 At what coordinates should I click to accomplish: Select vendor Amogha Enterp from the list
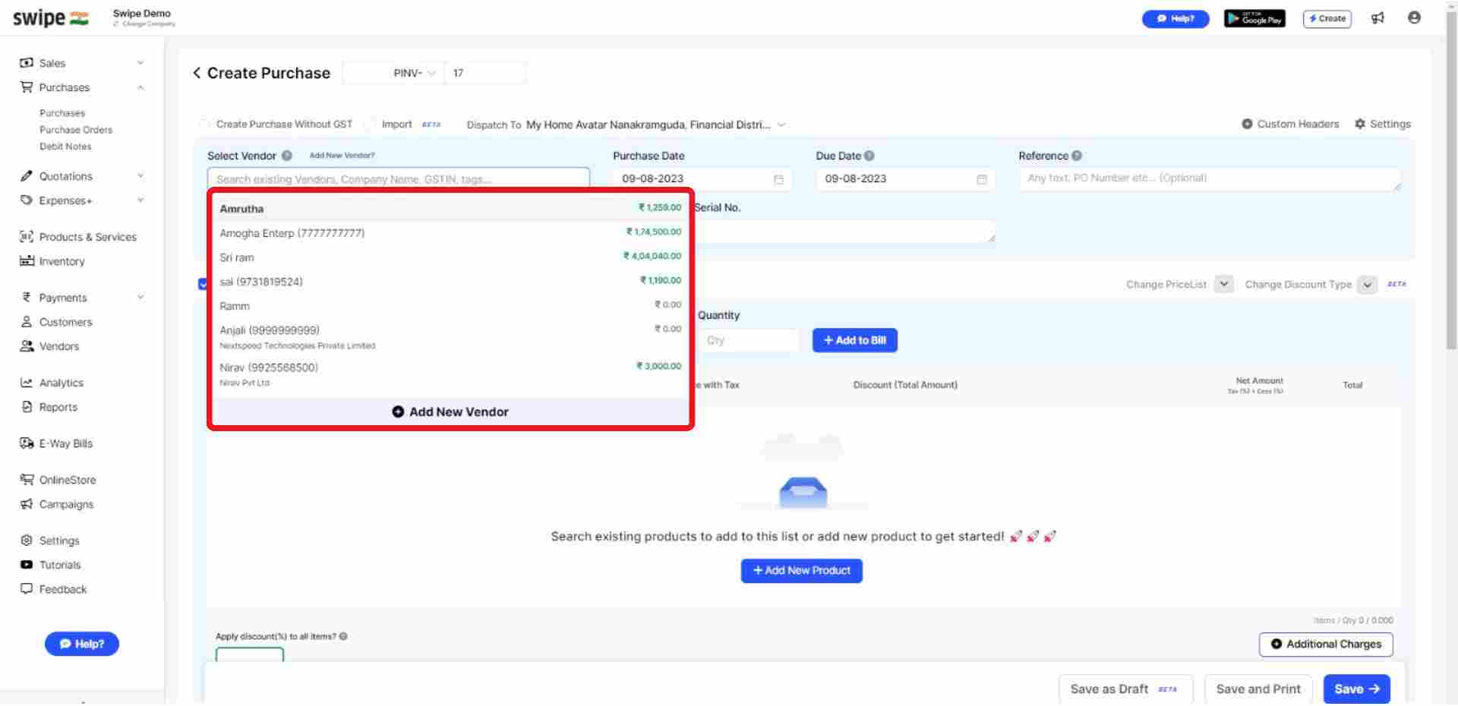(450, 233)
